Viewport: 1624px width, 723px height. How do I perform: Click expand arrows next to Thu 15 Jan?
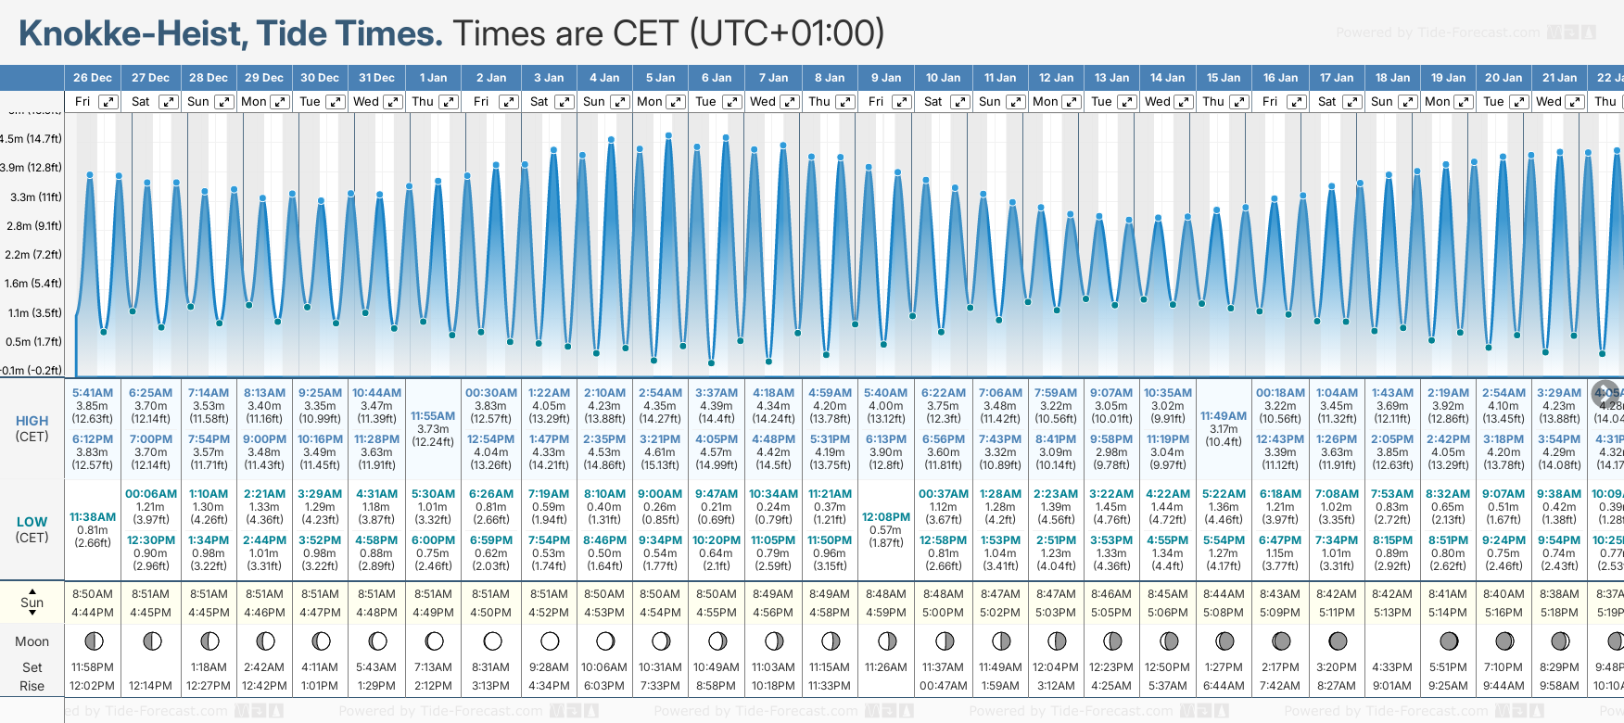1240,102
